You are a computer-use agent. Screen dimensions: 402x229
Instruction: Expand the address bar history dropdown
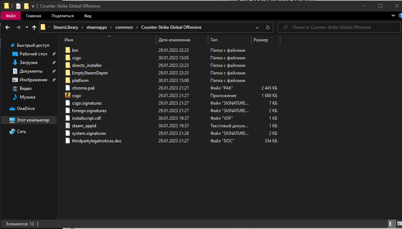pyautogui.click(x=257, y=27)
